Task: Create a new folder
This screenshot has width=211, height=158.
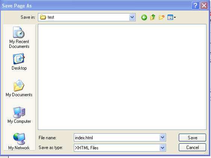Action: point(162,17)
